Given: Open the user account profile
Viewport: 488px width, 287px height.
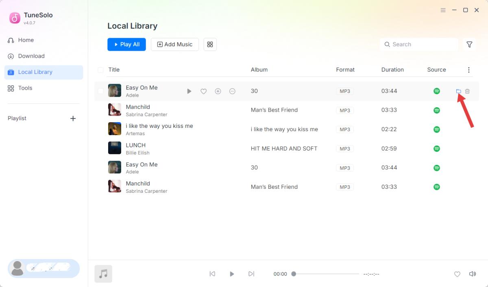Looking at the screenshot, I should click(x=44, y=268).
